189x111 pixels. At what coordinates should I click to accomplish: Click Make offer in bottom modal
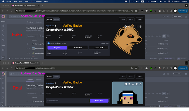click(99, 101)
